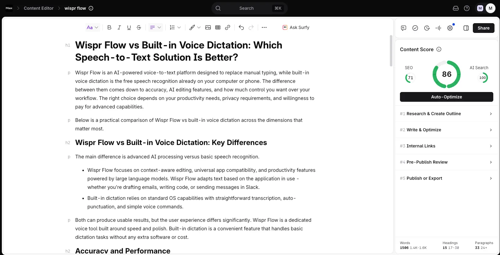This screenshot has height=255, width=500.
Task: Open the user profile avatar
Action: click(x=491, y=8)
